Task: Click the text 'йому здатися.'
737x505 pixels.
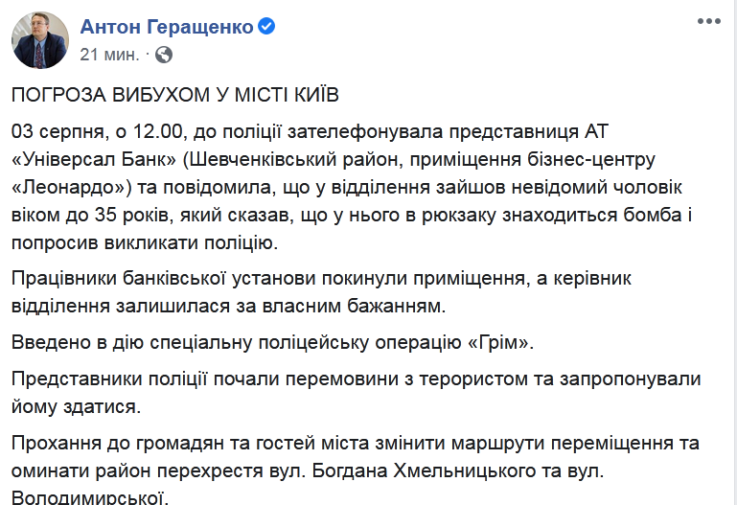Action: tap(76, 406)
